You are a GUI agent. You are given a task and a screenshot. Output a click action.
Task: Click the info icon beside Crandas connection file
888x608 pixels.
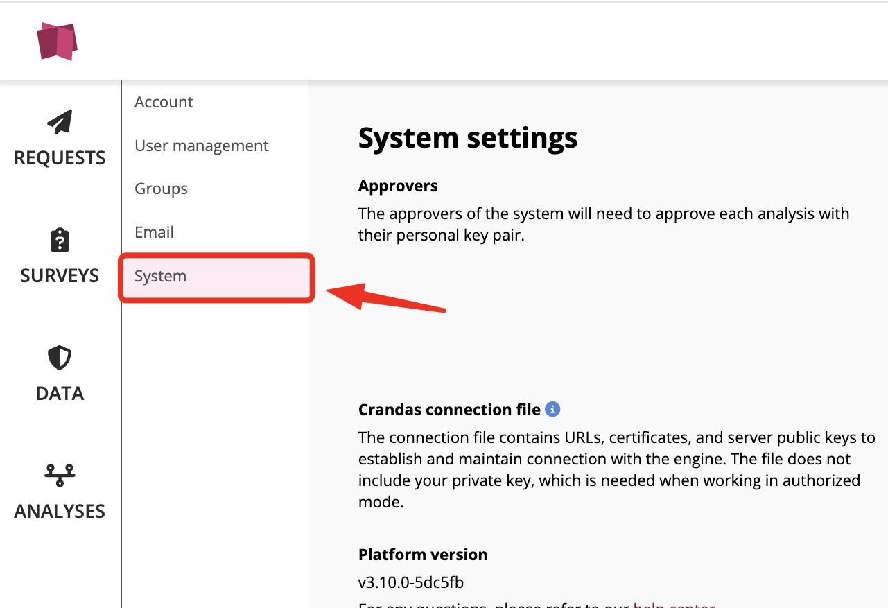(x=552, y=410)
